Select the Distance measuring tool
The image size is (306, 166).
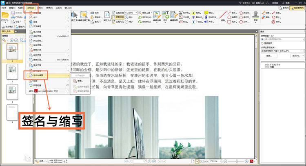pyautogui.click(x=276, y=13)
